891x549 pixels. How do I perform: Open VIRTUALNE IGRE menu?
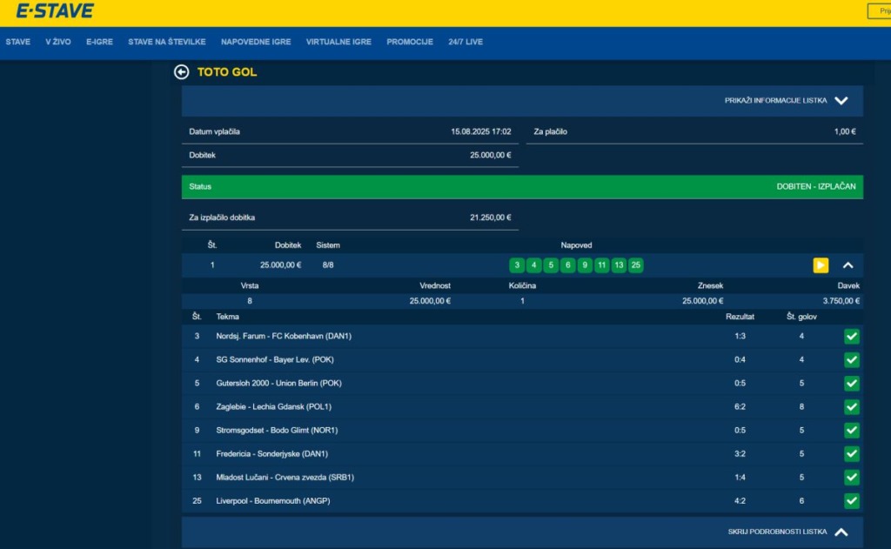point(338,42)
